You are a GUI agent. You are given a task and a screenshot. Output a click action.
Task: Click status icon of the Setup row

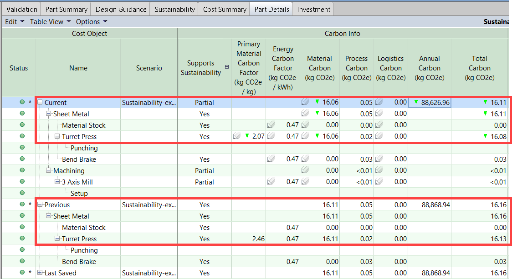(x=22, y=193)
